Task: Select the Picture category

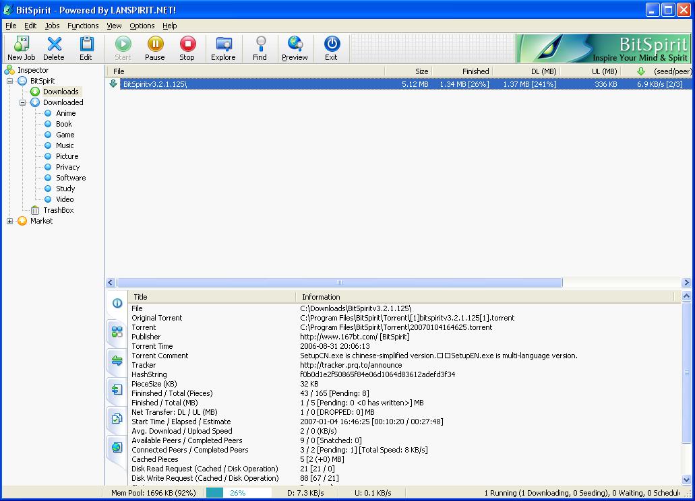Action: [67, 156]
